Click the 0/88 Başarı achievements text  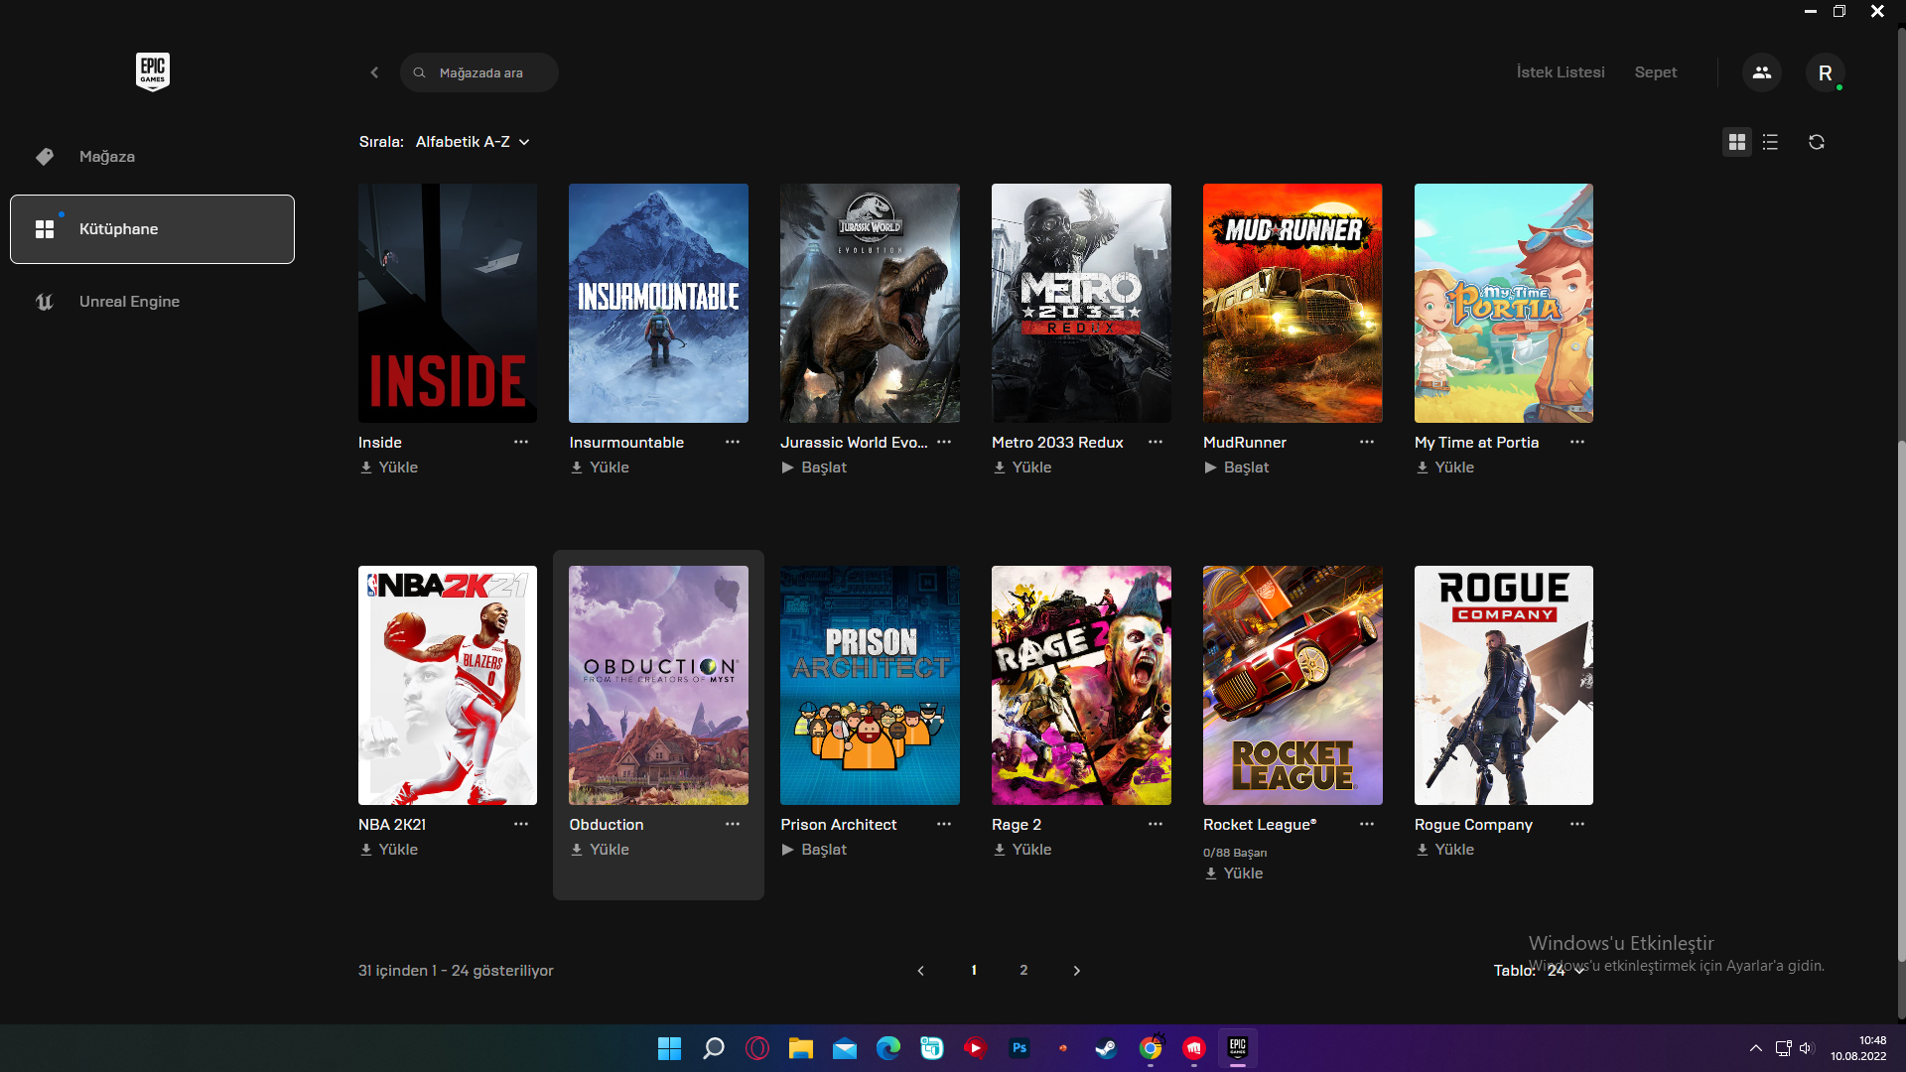(x=1235, y=853)
